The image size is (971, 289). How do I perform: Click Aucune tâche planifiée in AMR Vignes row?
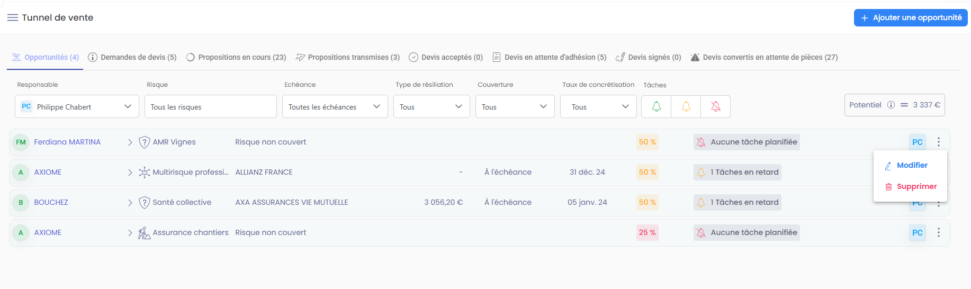(747, 142)
